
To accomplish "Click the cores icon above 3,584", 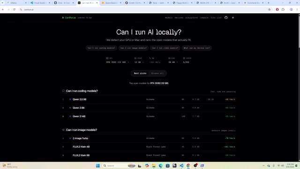I will point(184,58).
